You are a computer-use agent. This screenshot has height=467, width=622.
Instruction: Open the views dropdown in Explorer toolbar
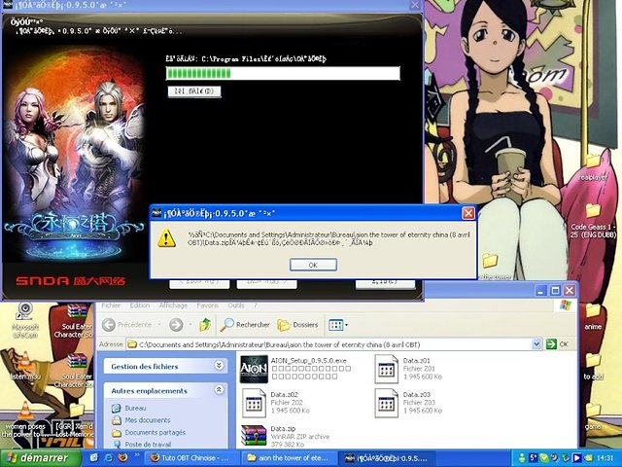pos(337,325)
